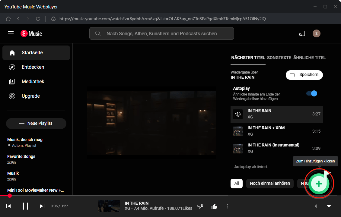The width and height of the screenshot is (341, 217).
Task: Select the playing IN THE RAIN 3:27 queue row
Action: pos(277,114)
